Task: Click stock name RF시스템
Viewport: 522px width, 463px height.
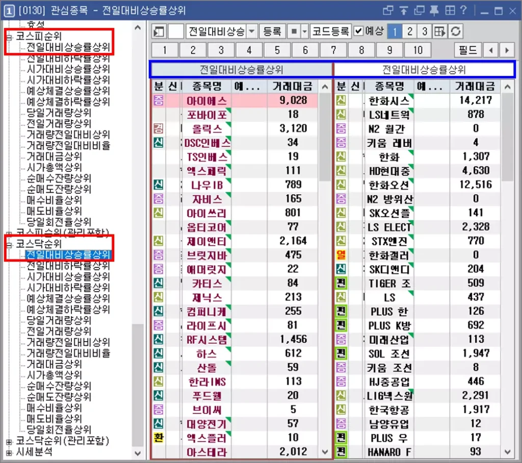Action: click(207, 340)
